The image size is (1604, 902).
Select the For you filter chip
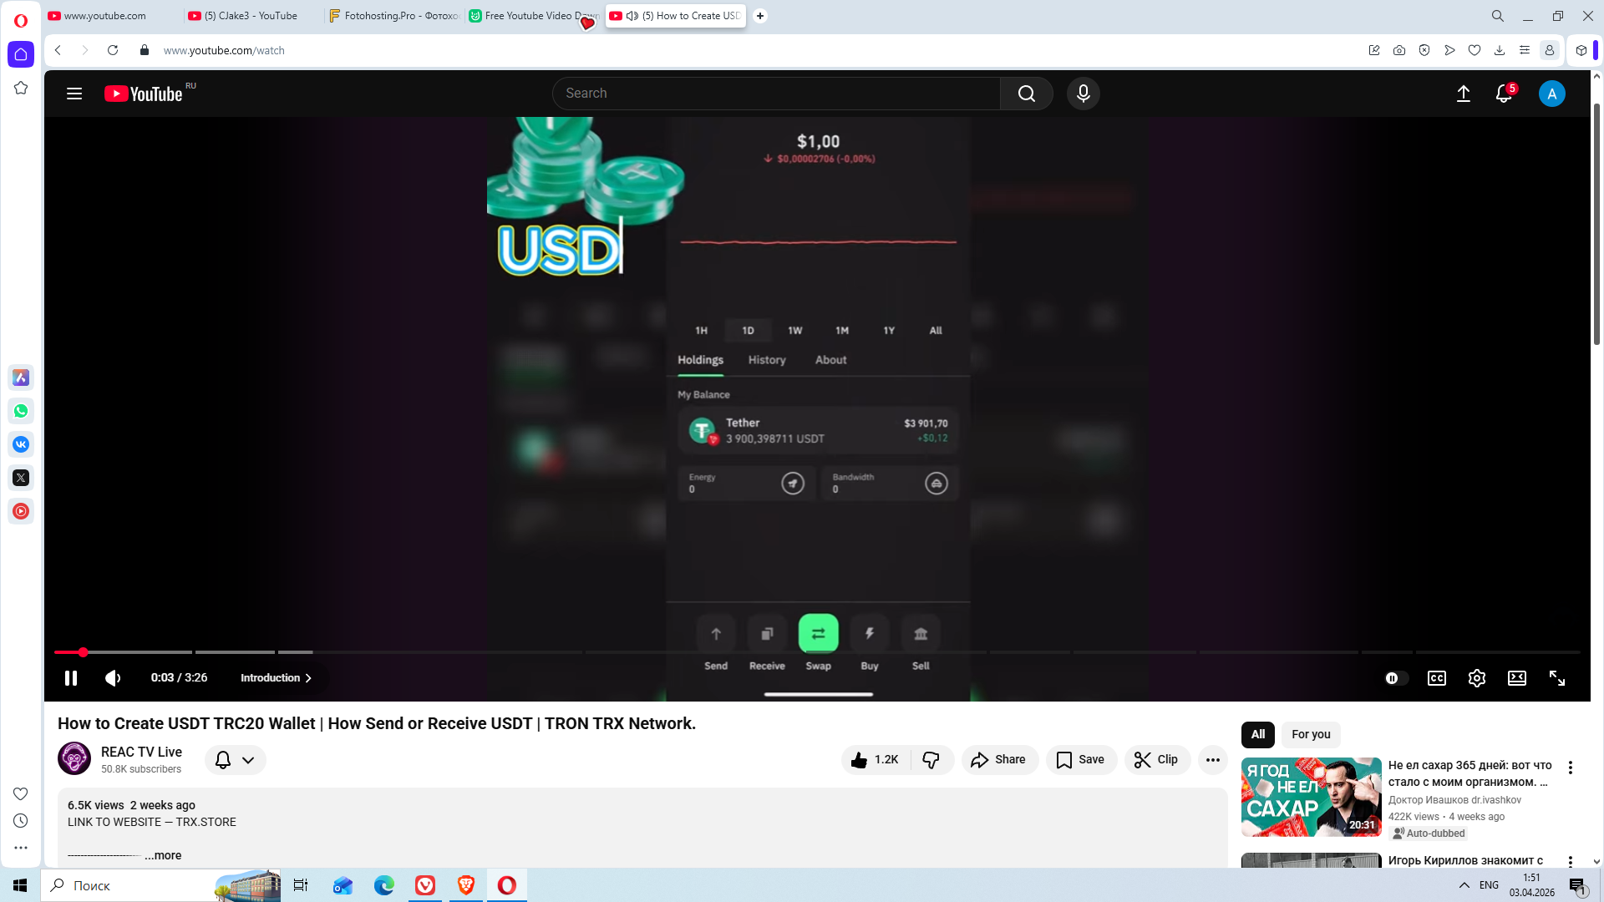click(1310, 734)
